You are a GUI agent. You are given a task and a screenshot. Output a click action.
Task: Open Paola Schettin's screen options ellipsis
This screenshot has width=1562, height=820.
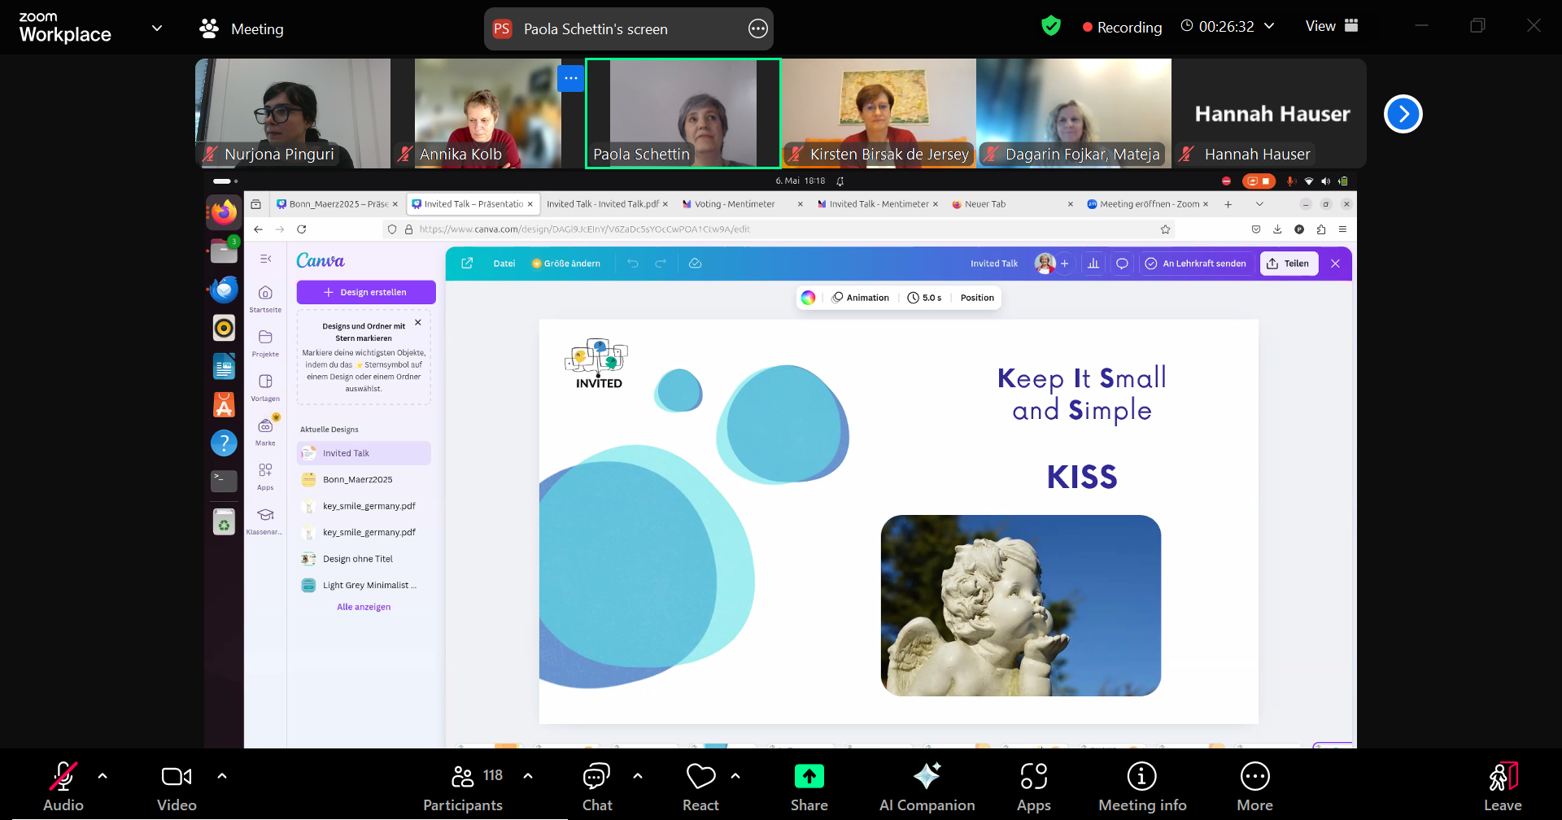pyautogui.click(x=757, y=29)
